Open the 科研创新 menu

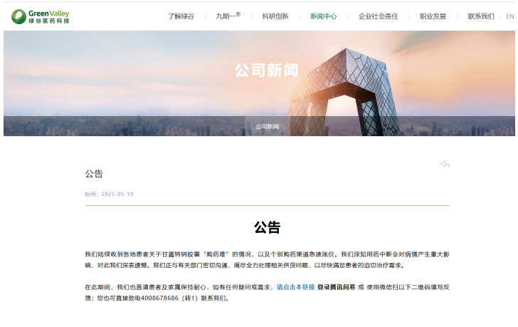pos(275,16)
